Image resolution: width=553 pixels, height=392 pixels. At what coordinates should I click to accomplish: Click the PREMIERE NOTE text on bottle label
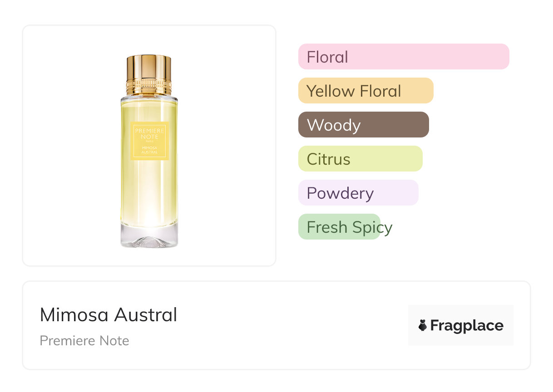coord(149,133)
